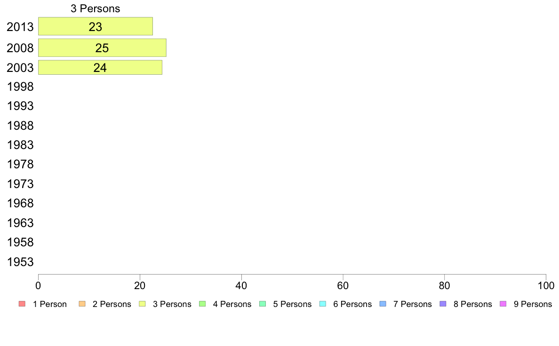559x346 pixels.
Task: Toggle the cyan 6 Persons legend swatch
Action: tap(322, 304)
